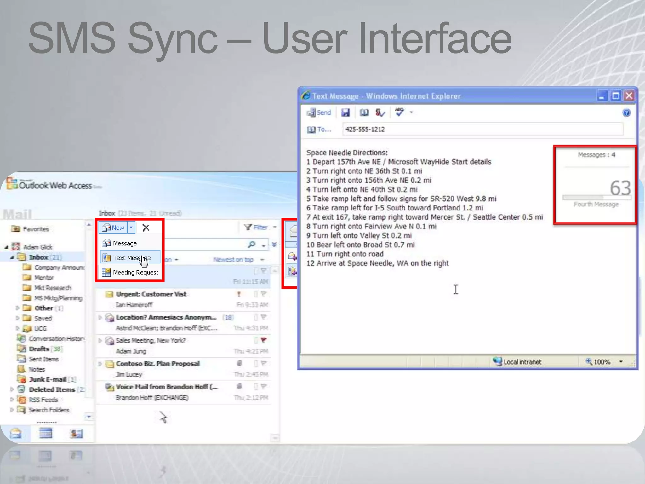Switch to Calendar view icon at bottom
The image size is (645, 484).
pos(45,434)
